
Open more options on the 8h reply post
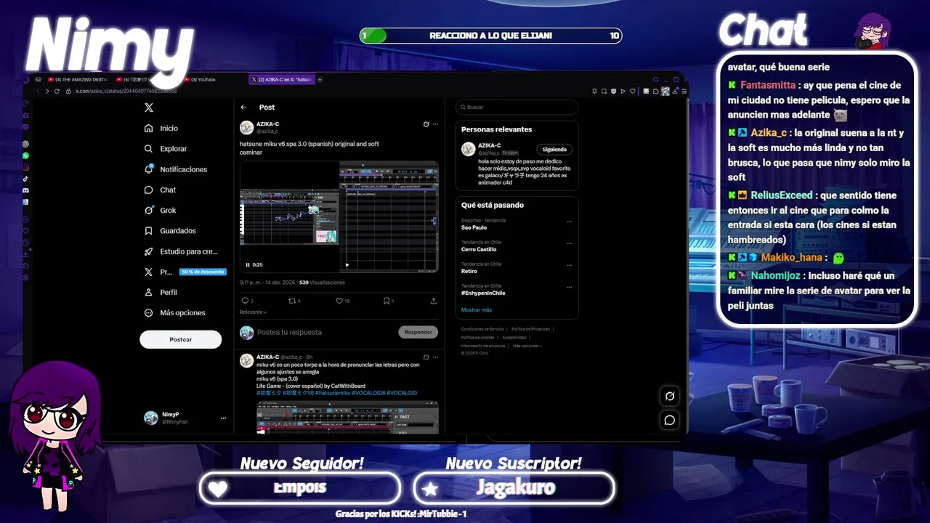[436, 357]
